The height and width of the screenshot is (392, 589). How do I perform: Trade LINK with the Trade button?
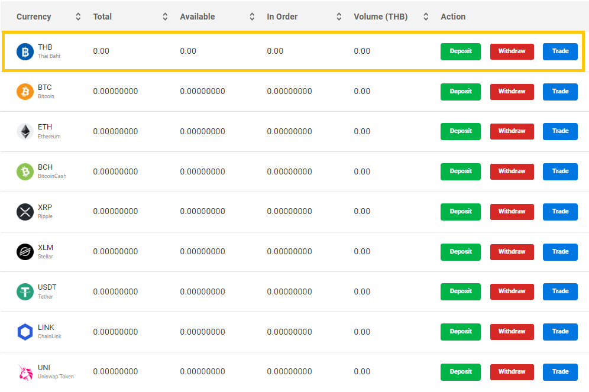560,332
